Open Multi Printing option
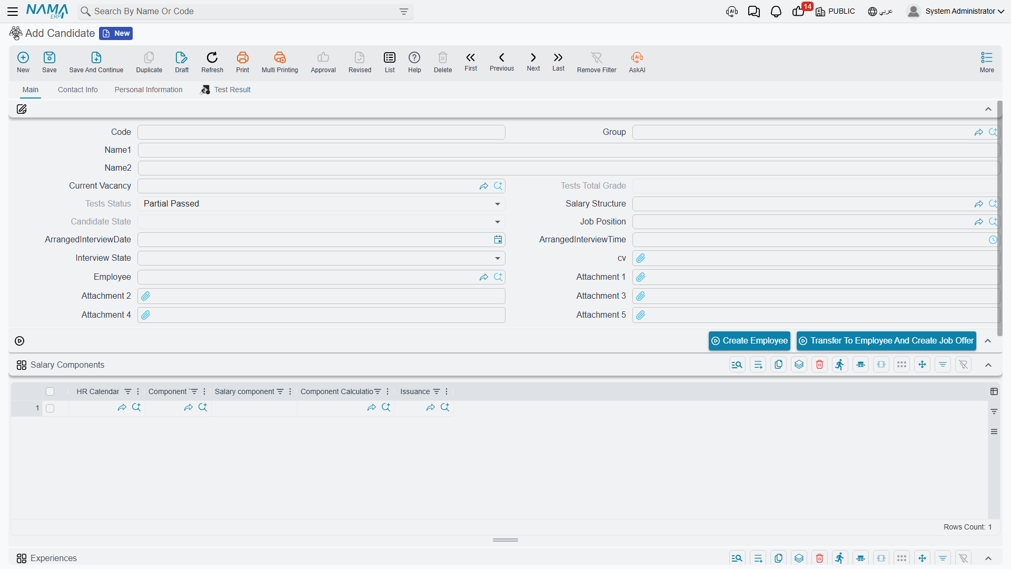 coord(280,62)
